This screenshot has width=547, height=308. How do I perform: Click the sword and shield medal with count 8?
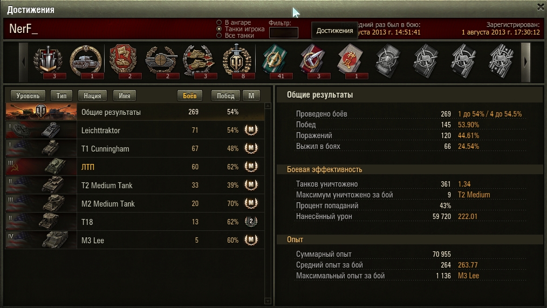point(237,60)
